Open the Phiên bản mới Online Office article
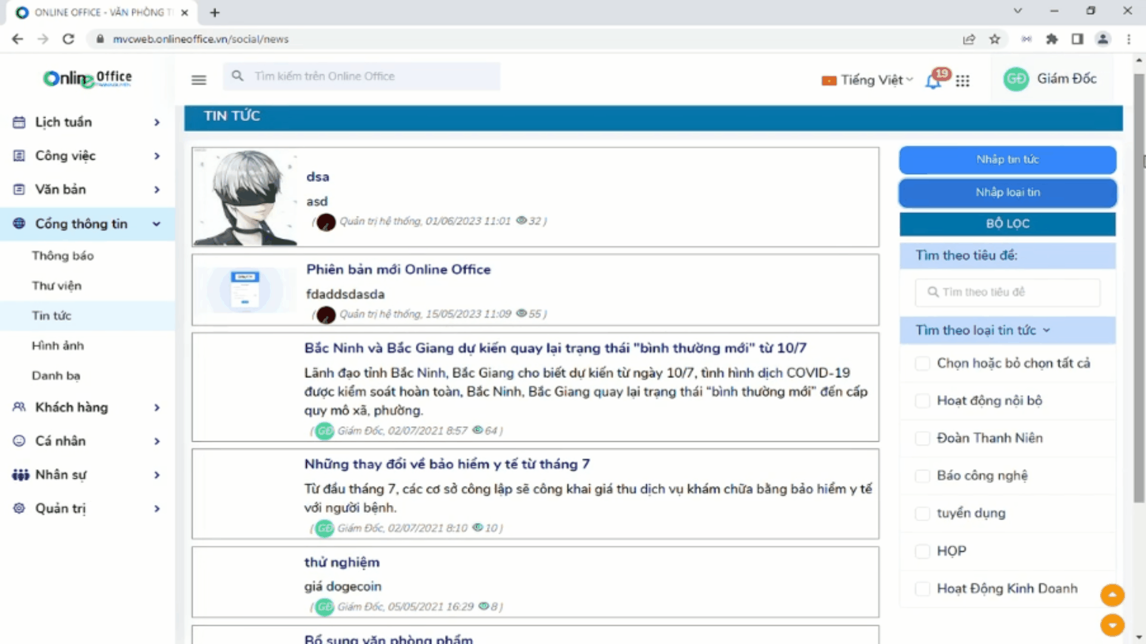 (x=398, y=270)
